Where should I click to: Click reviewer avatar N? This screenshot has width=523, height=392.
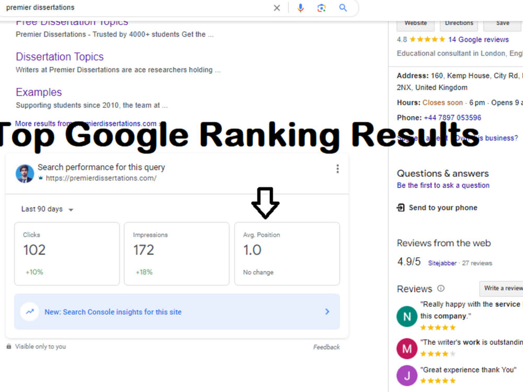[x=406, y=316]
